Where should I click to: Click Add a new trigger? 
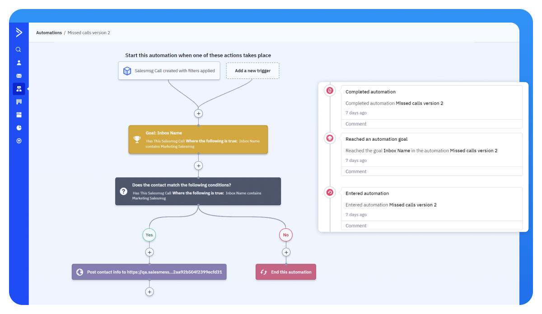coord(252,70)
